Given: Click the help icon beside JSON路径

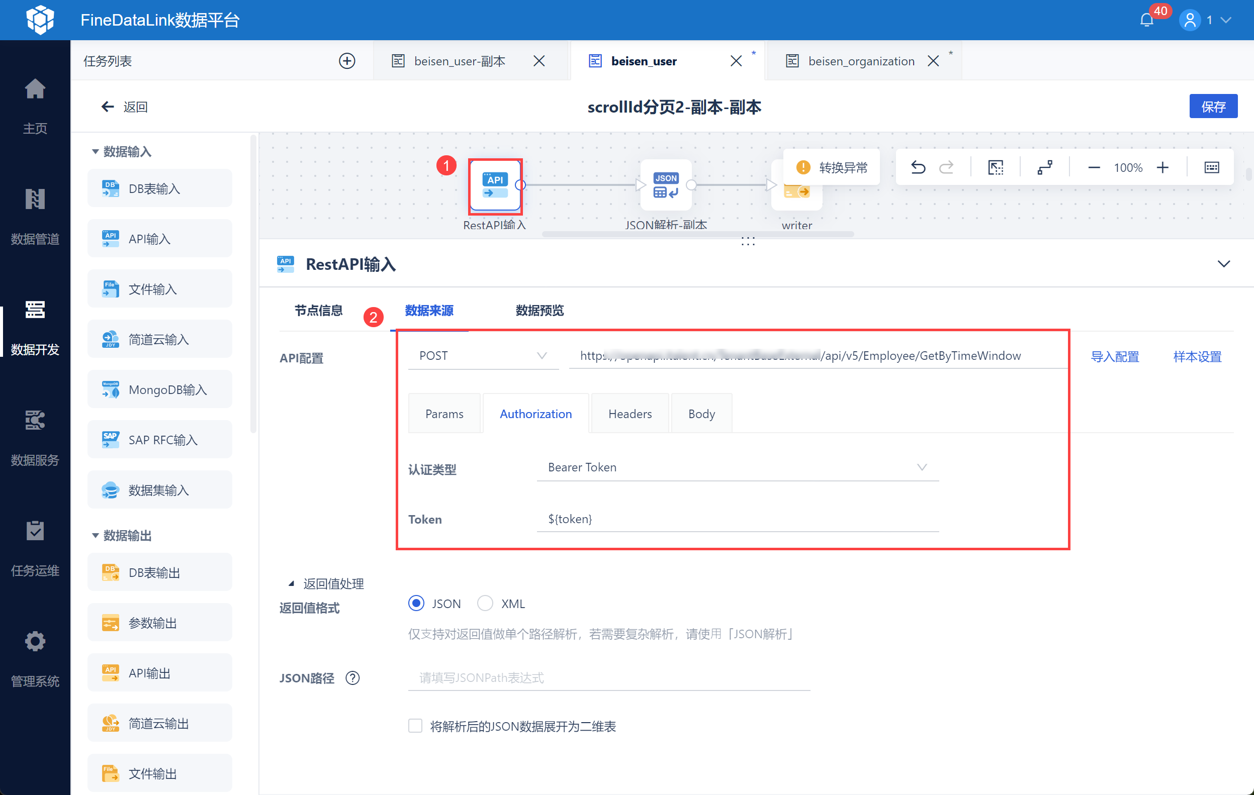Looking at the screenshot, I should point(352,678).
